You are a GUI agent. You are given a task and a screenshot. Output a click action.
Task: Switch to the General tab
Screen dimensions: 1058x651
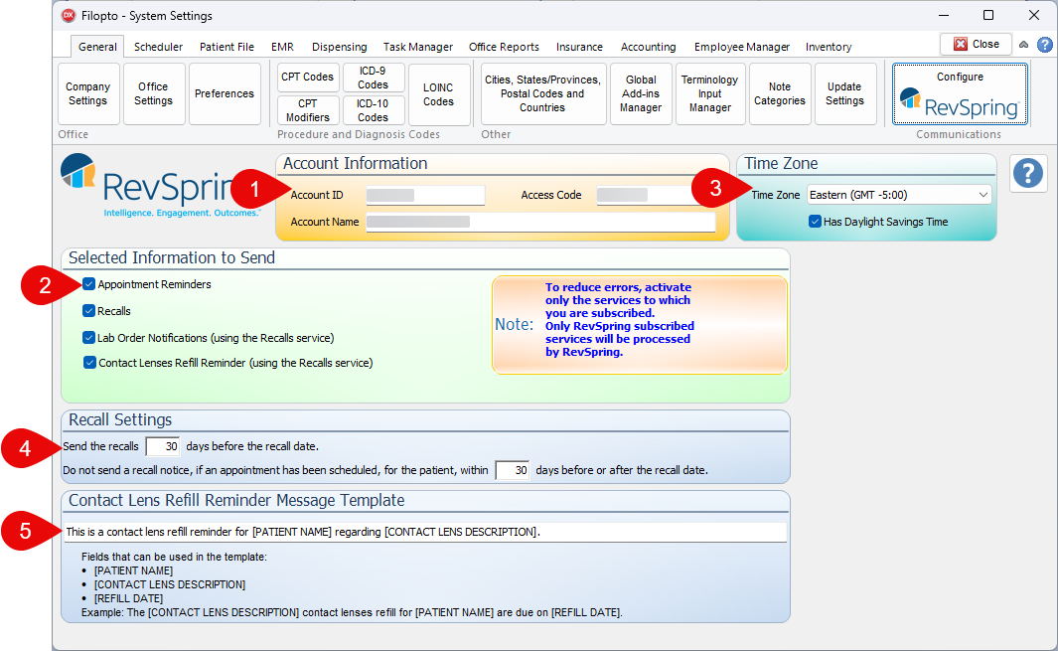(97, 47)
